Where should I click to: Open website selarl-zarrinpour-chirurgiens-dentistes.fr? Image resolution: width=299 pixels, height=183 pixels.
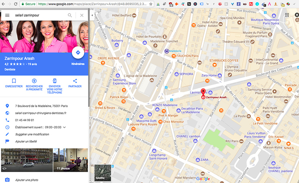(x=41, y=113)
